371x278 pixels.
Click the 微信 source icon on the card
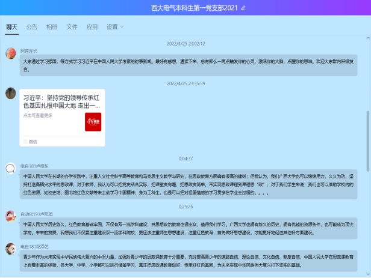pos(25,142)
